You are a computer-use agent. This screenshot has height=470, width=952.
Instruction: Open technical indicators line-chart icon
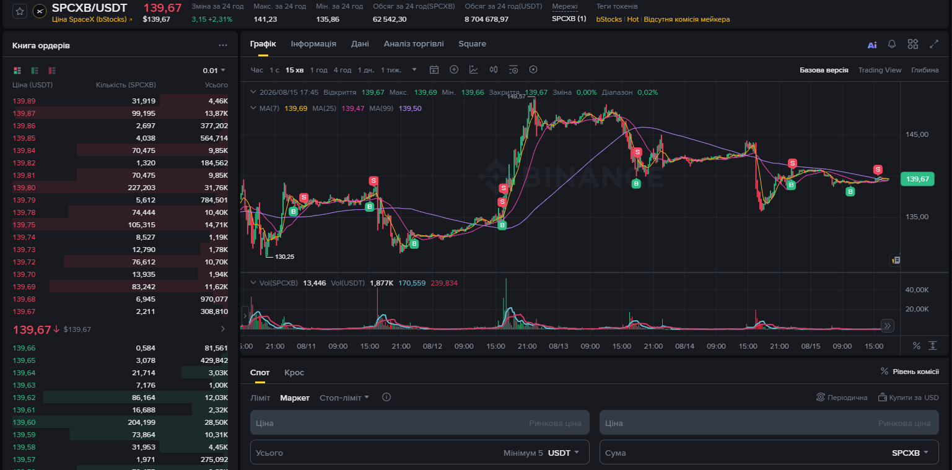[474, 69]
